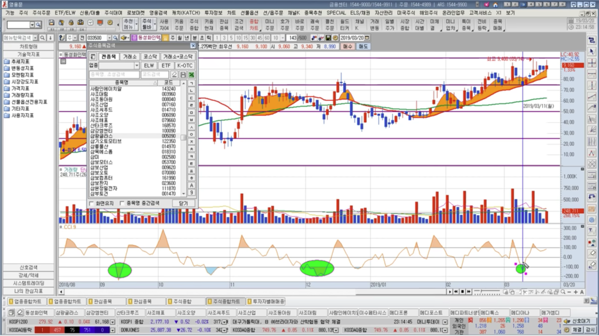599x336 pixels.
Task: Click the magnifier icon next to the 메뉴항목검색 box
Action: (42, 38)
